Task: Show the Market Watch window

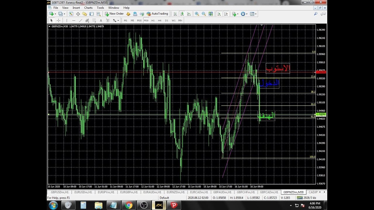Action: [71, 14]
